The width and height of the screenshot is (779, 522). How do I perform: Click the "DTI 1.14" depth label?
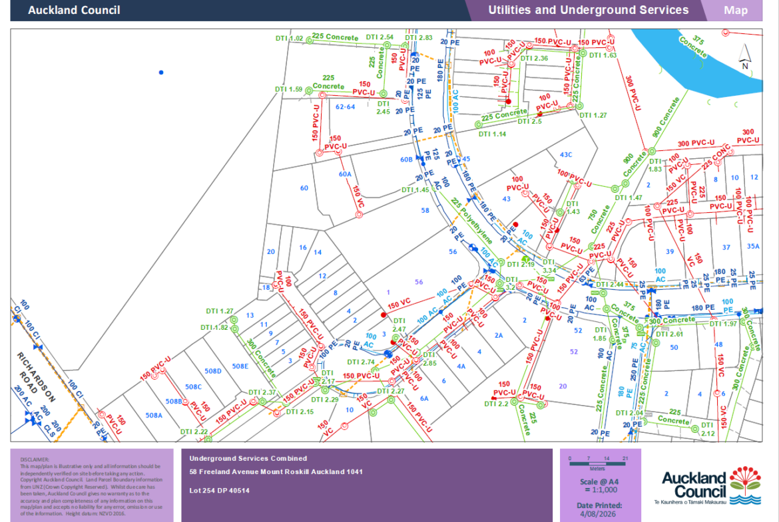[492, 134]
